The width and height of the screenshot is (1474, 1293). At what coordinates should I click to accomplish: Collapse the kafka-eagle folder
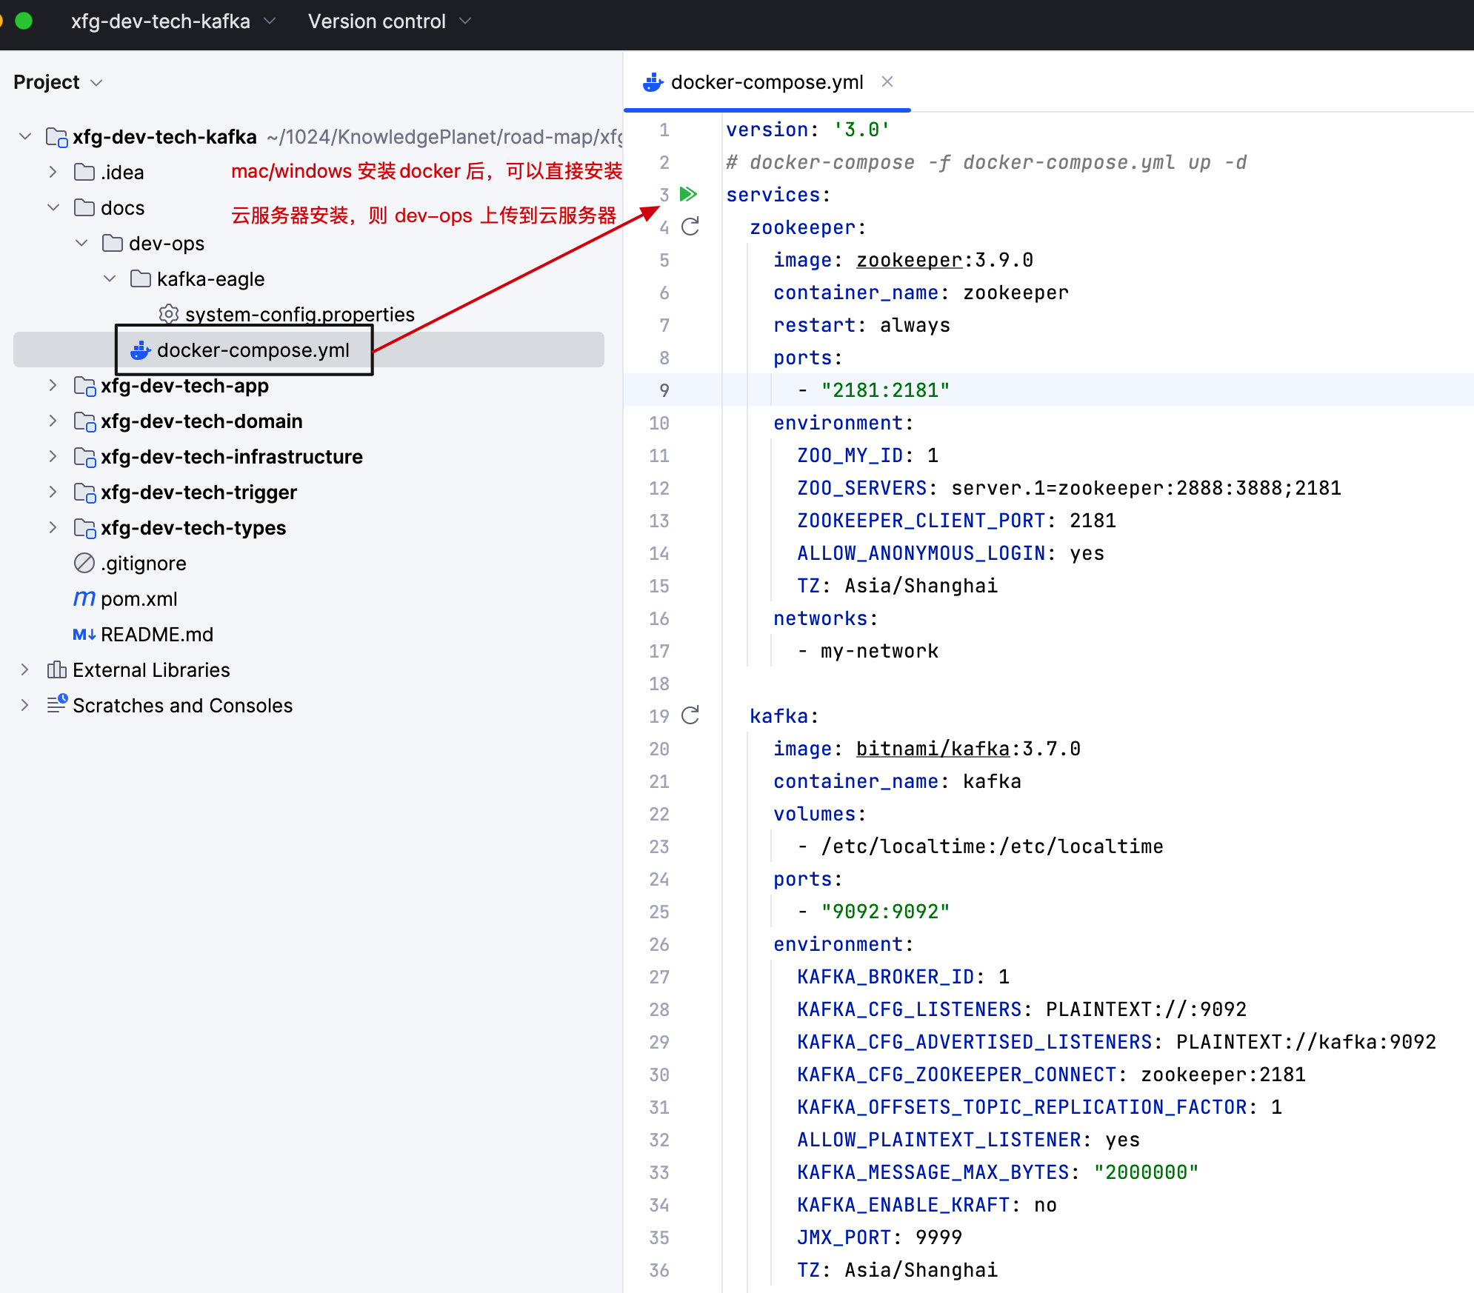point(110,279)
